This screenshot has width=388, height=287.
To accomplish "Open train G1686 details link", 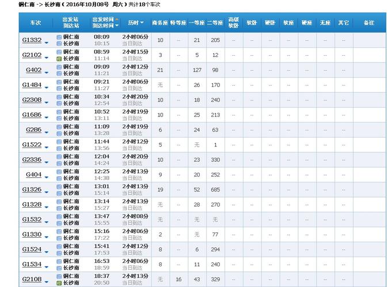I will pos(32,115).
